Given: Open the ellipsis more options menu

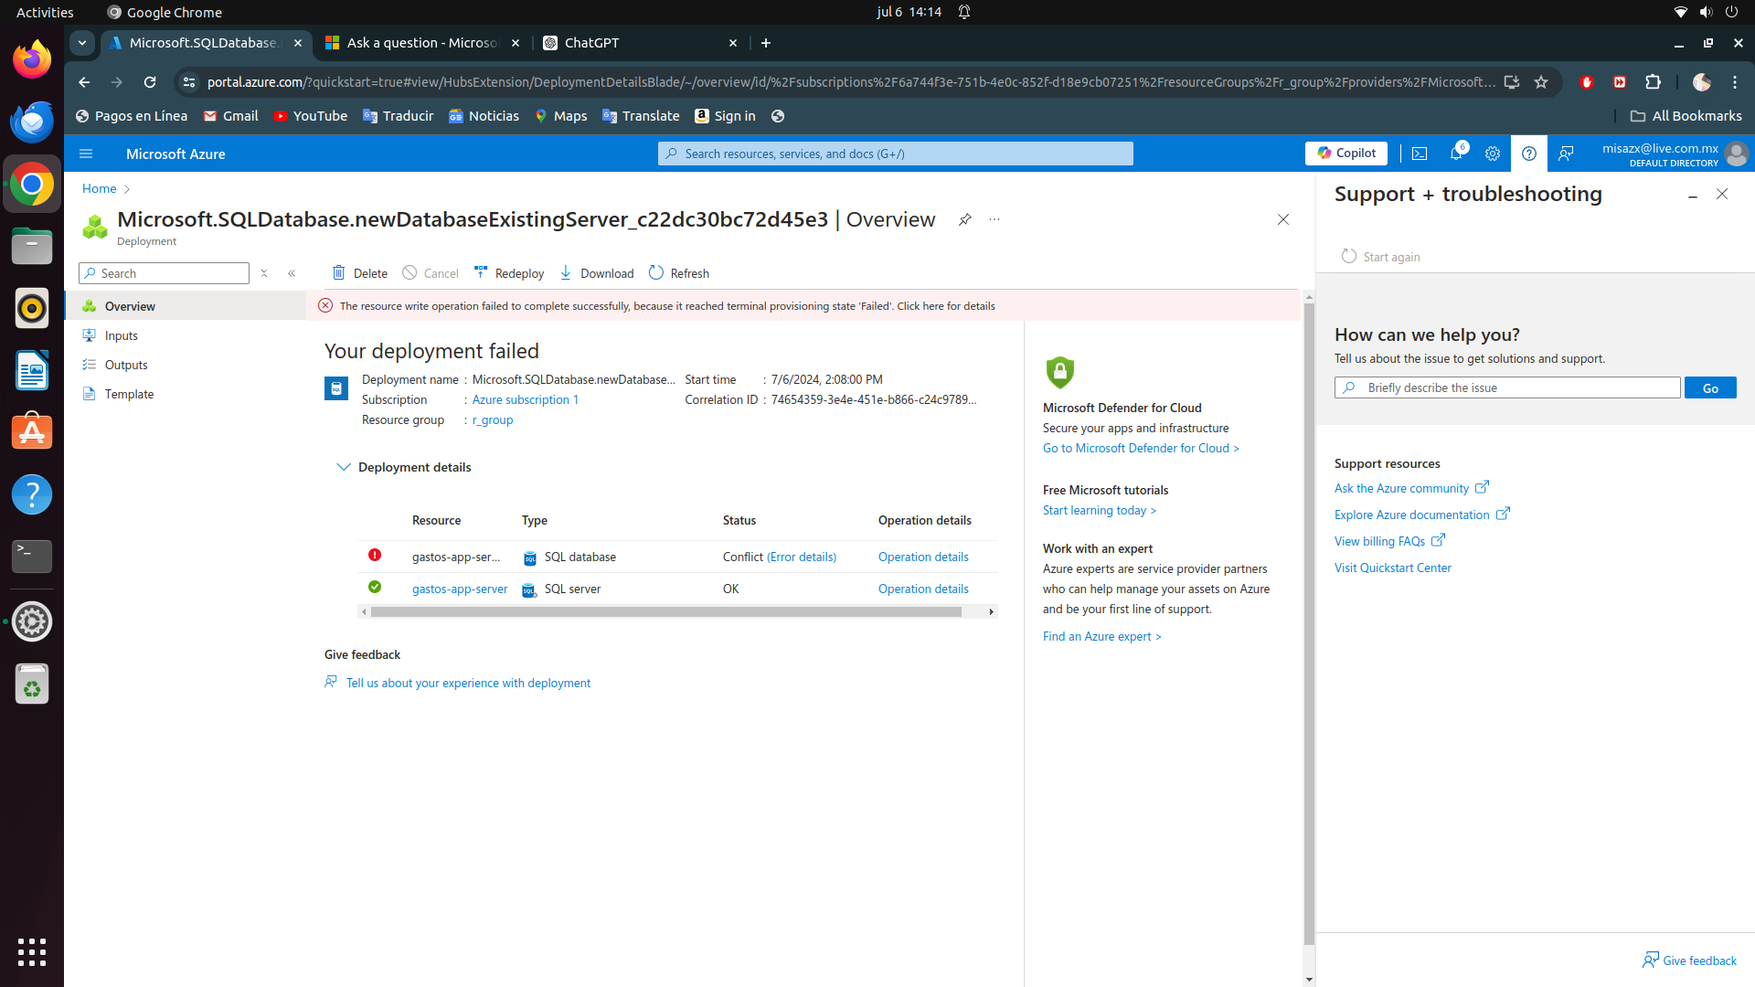Looking at the screenshot, I should click(x=995, y=219).
